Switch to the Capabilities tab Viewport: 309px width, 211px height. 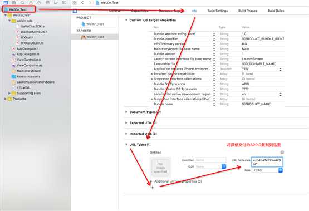[140, 11]
